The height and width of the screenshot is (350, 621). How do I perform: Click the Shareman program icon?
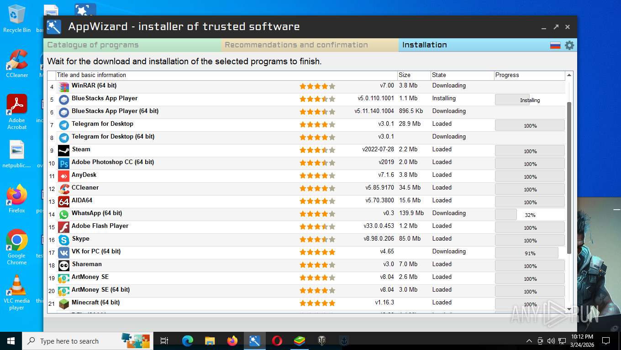64,265
